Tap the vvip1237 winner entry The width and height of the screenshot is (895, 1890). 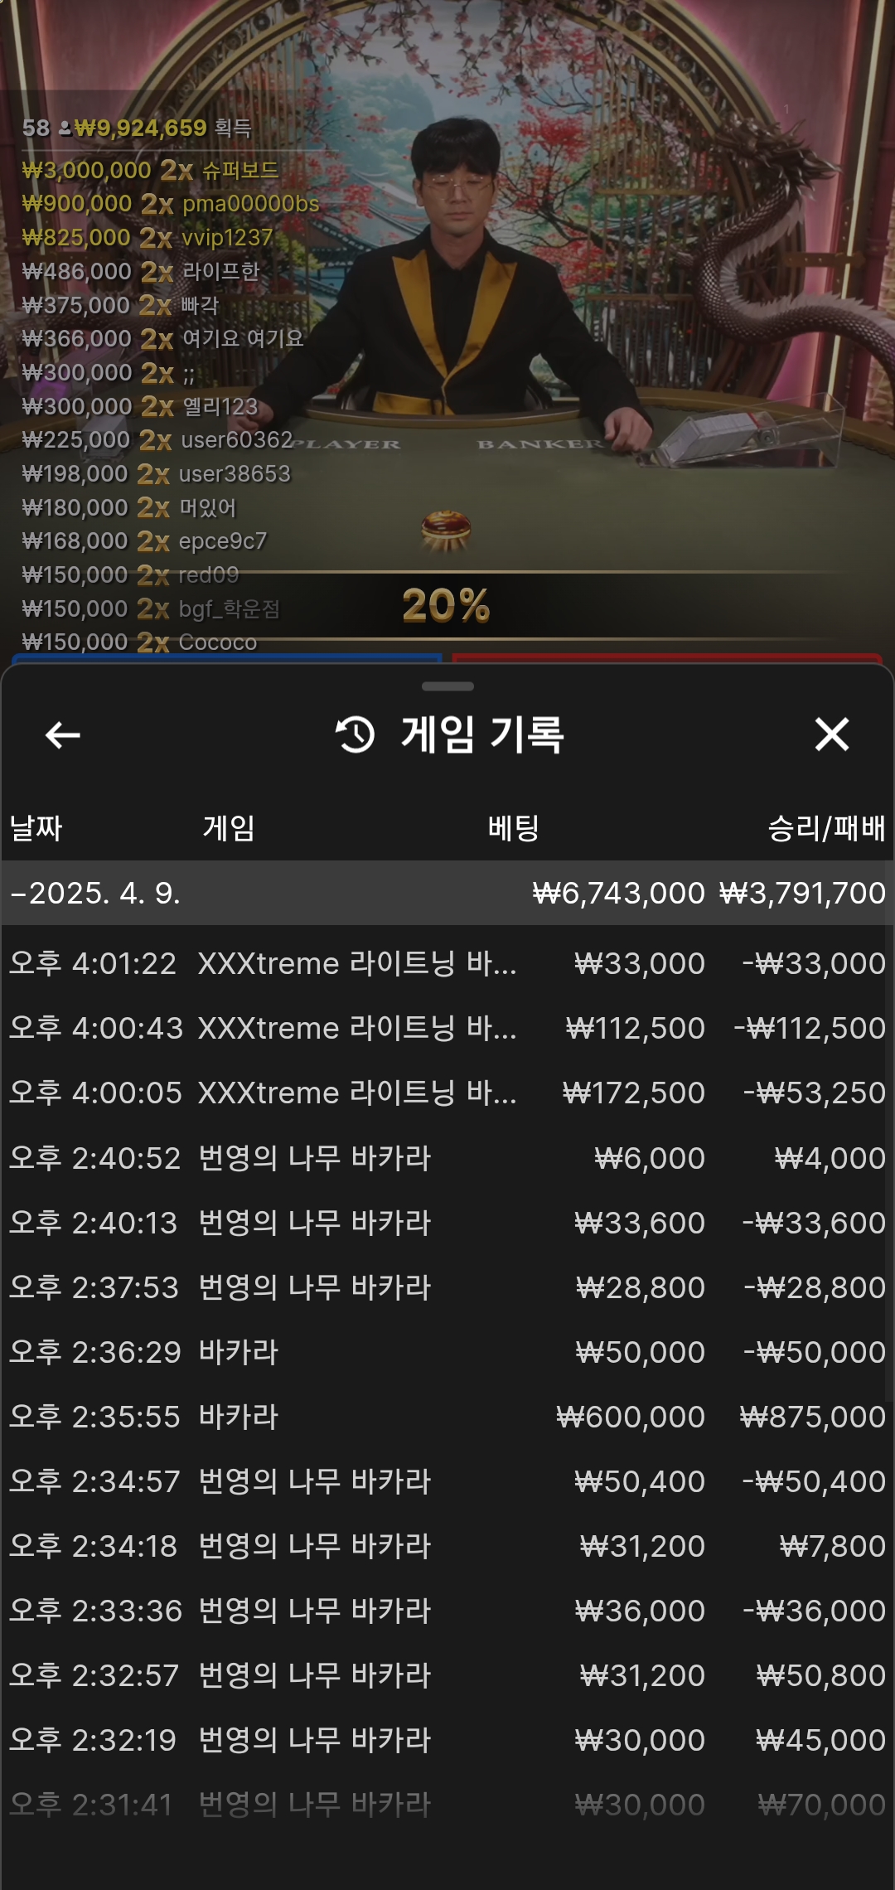click(147, 237)
